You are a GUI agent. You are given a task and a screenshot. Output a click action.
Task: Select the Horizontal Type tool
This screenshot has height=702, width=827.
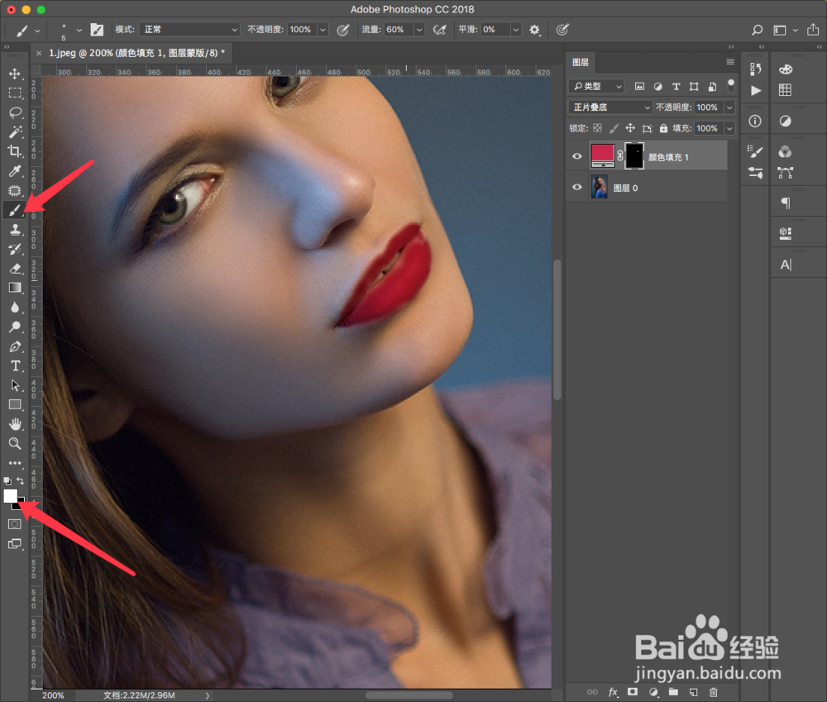(x=15, y=366)
